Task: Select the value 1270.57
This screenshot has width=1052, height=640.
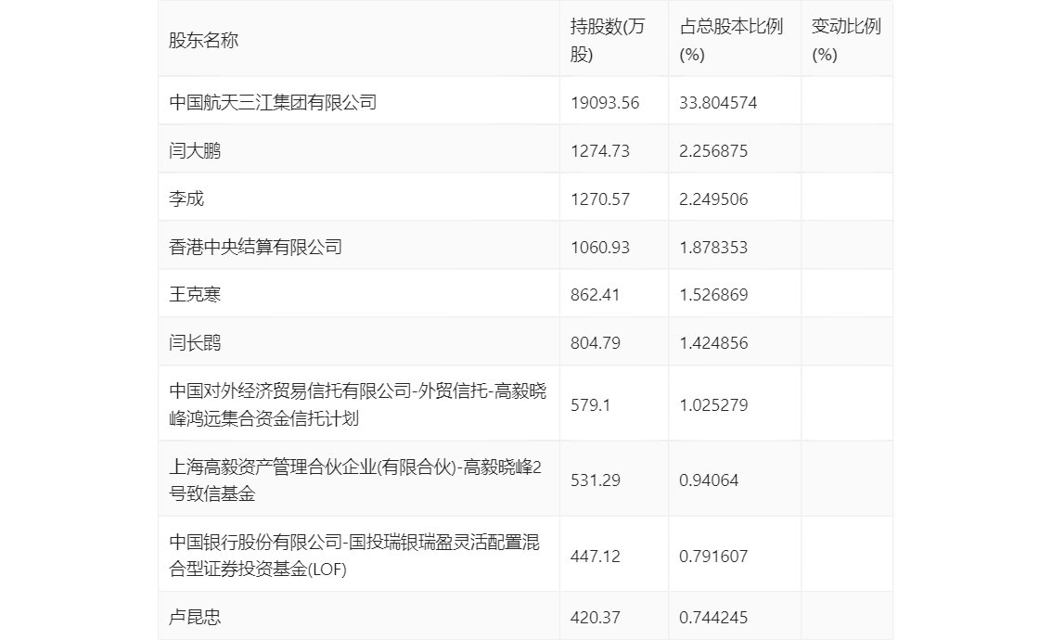Action: click(x=600, y=199)
